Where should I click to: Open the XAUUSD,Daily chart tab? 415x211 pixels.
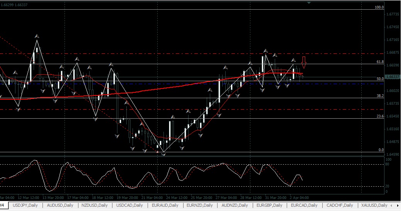374,205
